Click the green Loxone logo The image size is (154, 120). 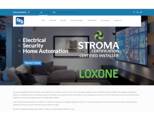click(x=99, y=74)
